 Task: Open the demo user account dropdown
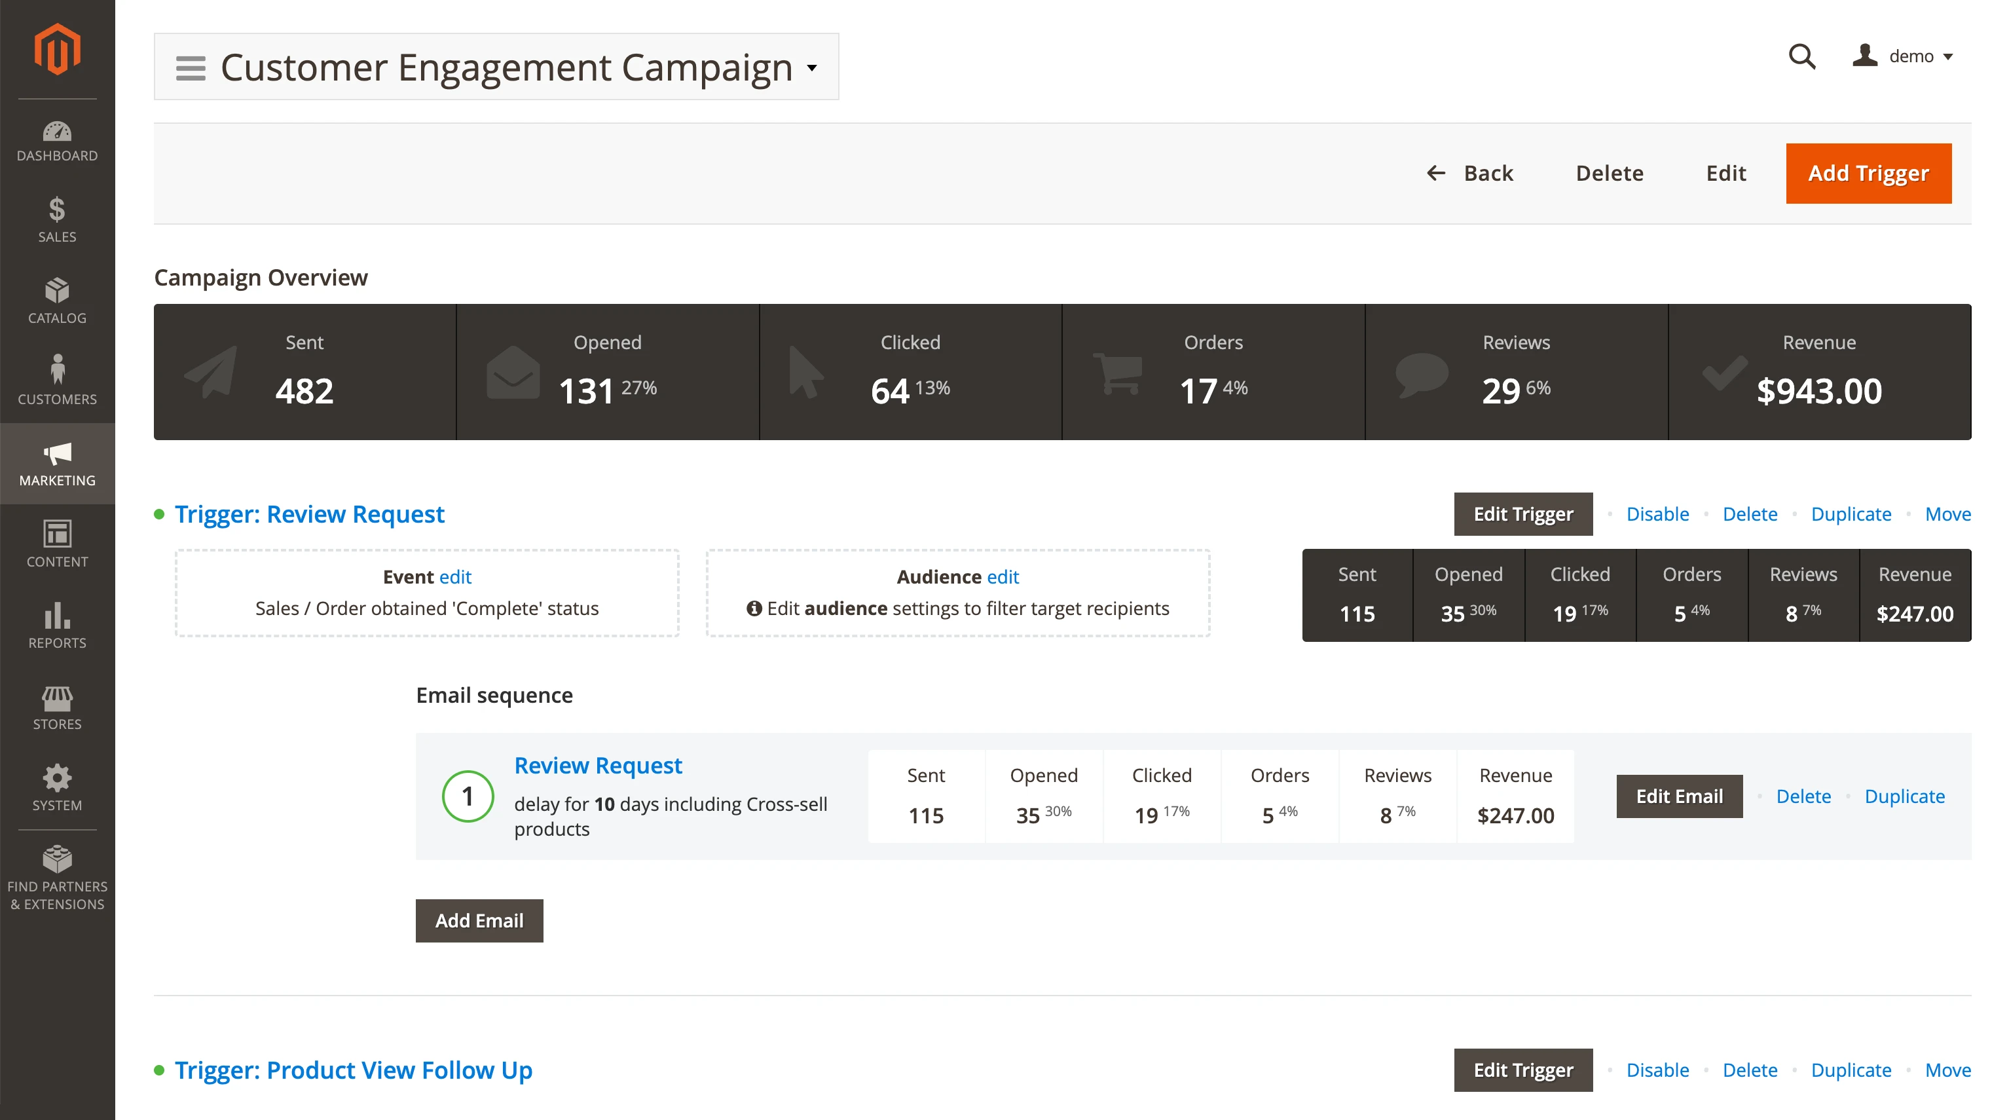pyautogui.click(x=1903, y=56)
